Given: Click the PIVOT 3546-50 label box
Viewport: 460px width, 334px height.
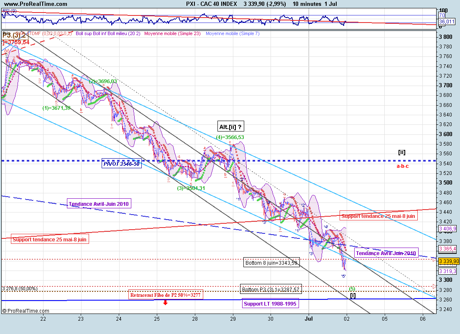Looking at the screenshot, I should pos(121,164).
